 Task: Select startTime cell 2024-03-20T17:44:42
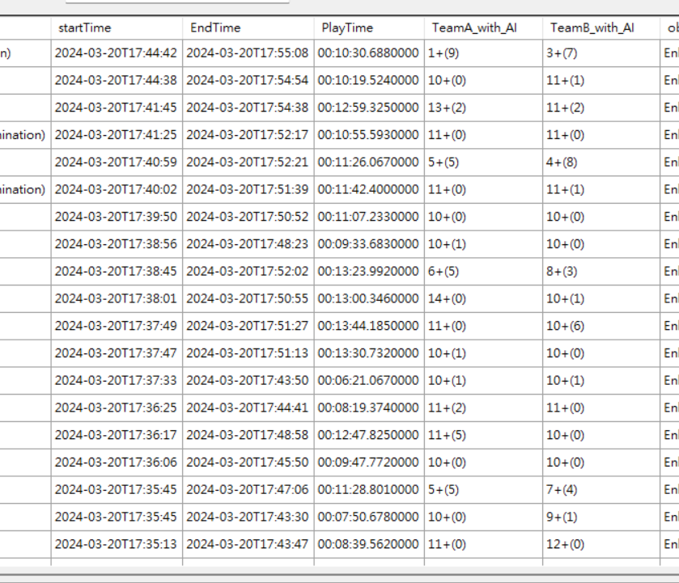coord(117,53)
